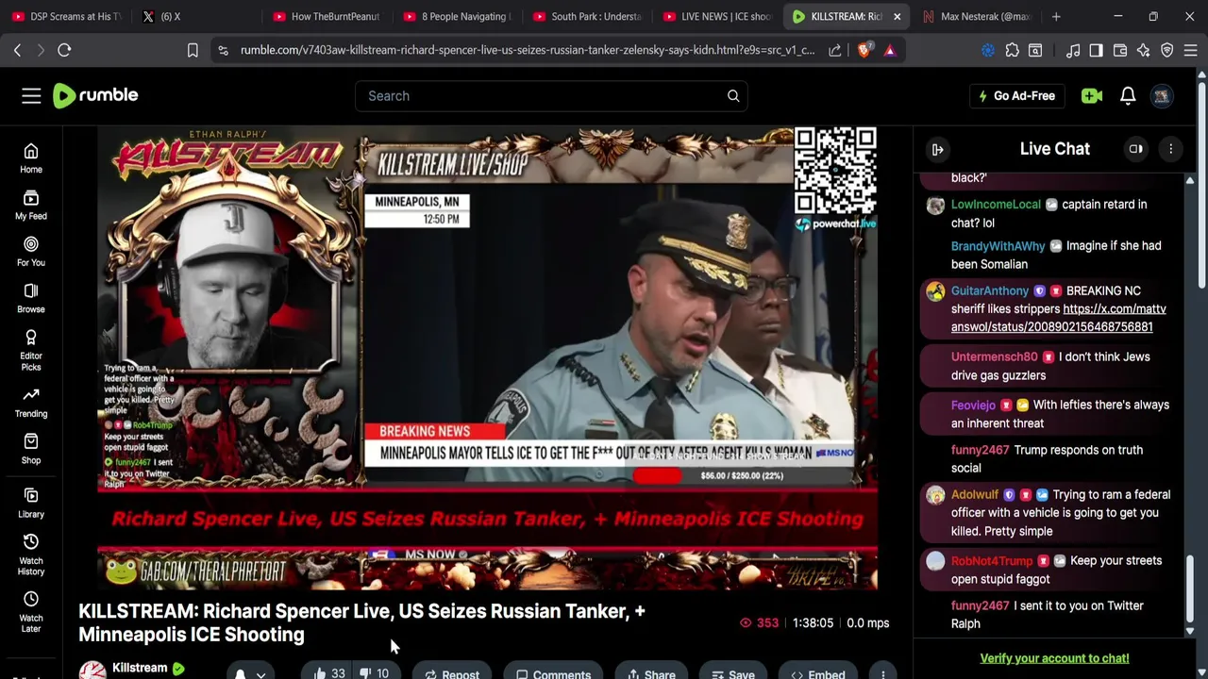Click the KILLSTREAM video player

[x=487, y=358]
